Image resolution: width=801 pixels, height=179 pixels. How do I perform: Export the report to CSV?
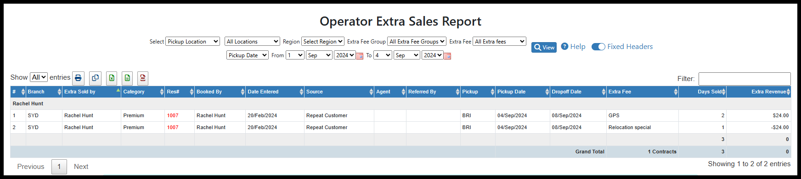pos(127,78)
